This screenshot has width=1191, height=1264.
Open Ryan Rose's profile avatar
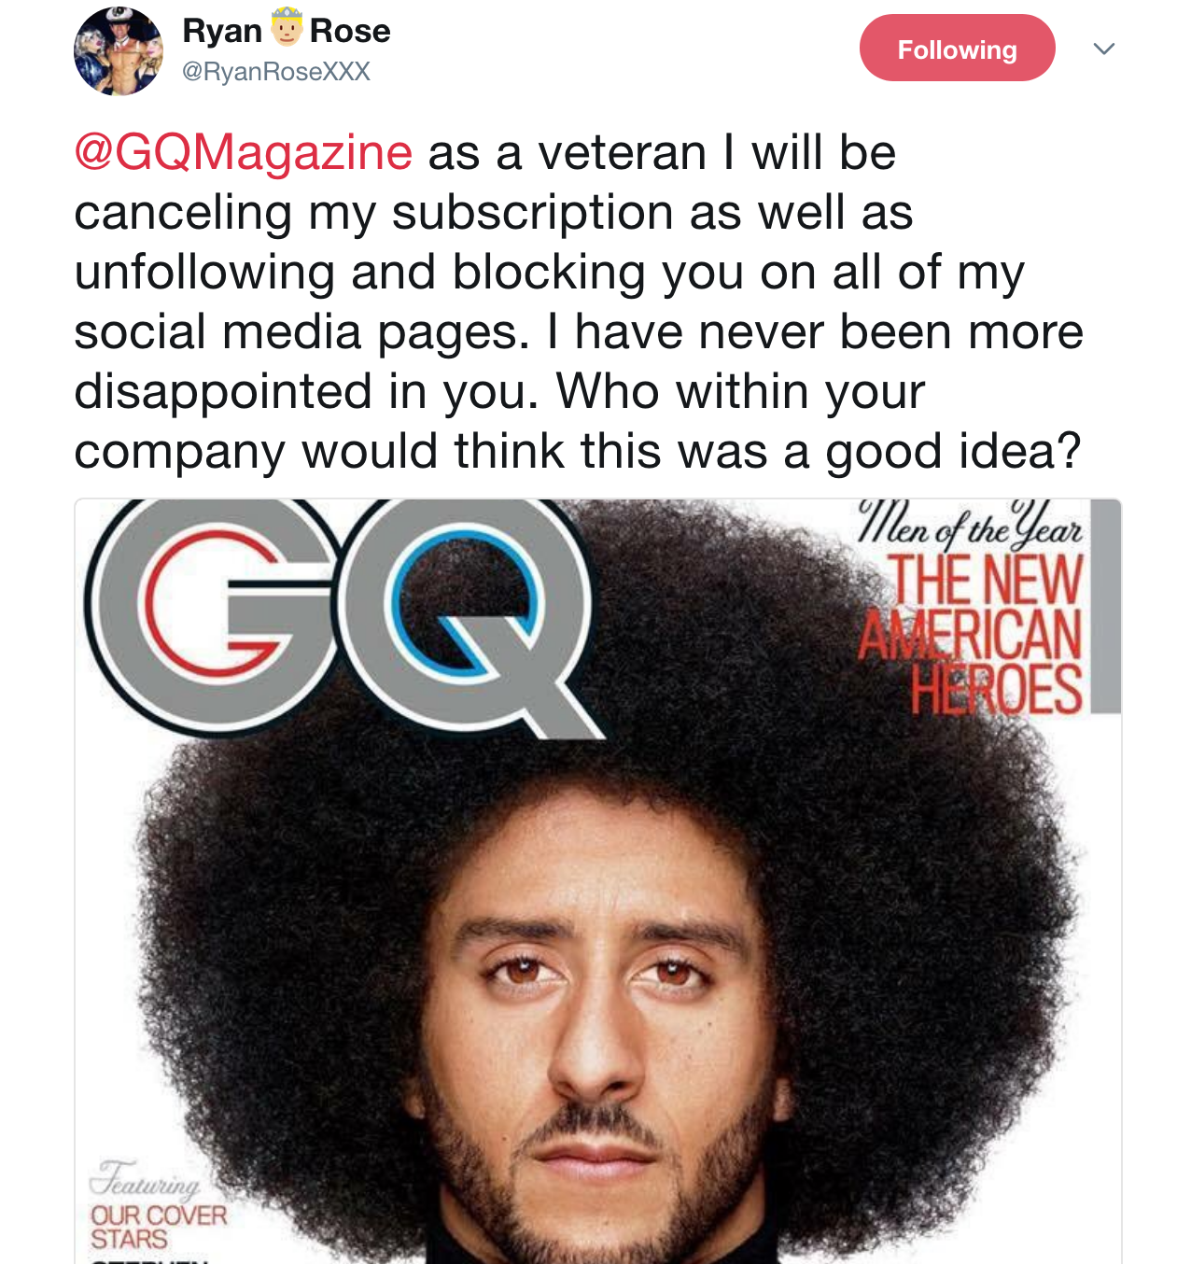tap(119, 50)
